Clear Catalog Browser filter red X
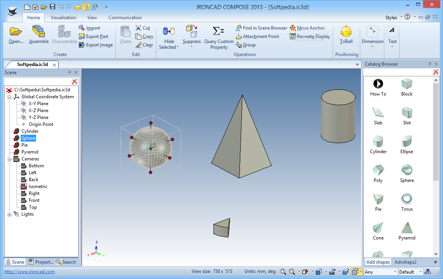Image resolution: width=443 pixels, height=279 pixels. click(x=436, y=72)
